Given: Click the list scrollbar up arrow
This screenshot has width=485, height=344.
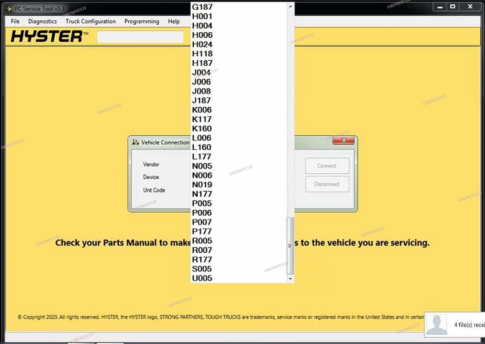Looking at the screenshot, I should 290,6.
